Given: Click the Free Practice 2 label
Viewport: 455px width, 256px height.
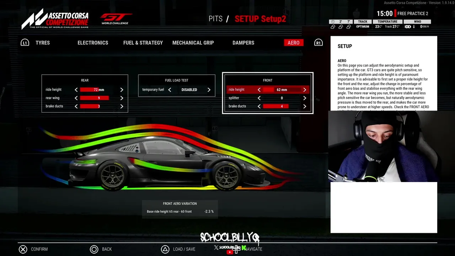Looking at the screenshot, I should click(413, 14).
